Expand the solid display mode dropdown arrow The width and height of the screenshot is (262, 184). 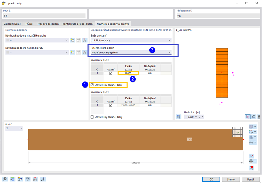click(255, 137)
